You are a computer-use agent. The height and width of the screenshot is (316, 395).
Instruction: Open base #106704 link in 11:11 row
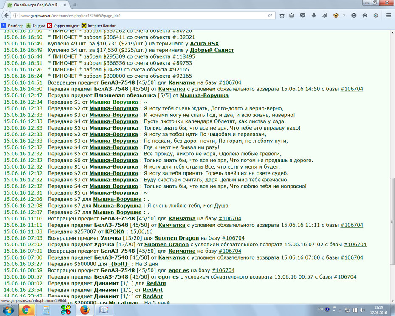click(352, 225)
